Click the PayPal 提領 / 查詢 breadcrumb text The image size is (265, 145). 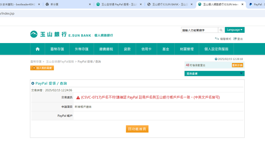point(89,62)
